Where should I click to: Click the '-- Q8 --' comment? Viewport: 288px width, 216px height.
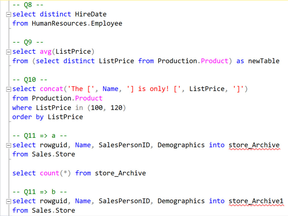tap(28, 5)
